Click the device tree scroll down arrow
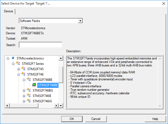Viewport: 168px width, 124px height. (x=61, y=106)
